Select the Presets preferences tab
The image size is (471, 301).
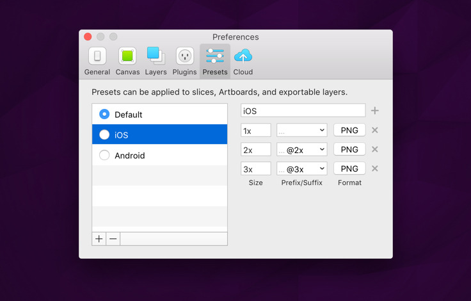pyautogui.click(x=215, y=61)
